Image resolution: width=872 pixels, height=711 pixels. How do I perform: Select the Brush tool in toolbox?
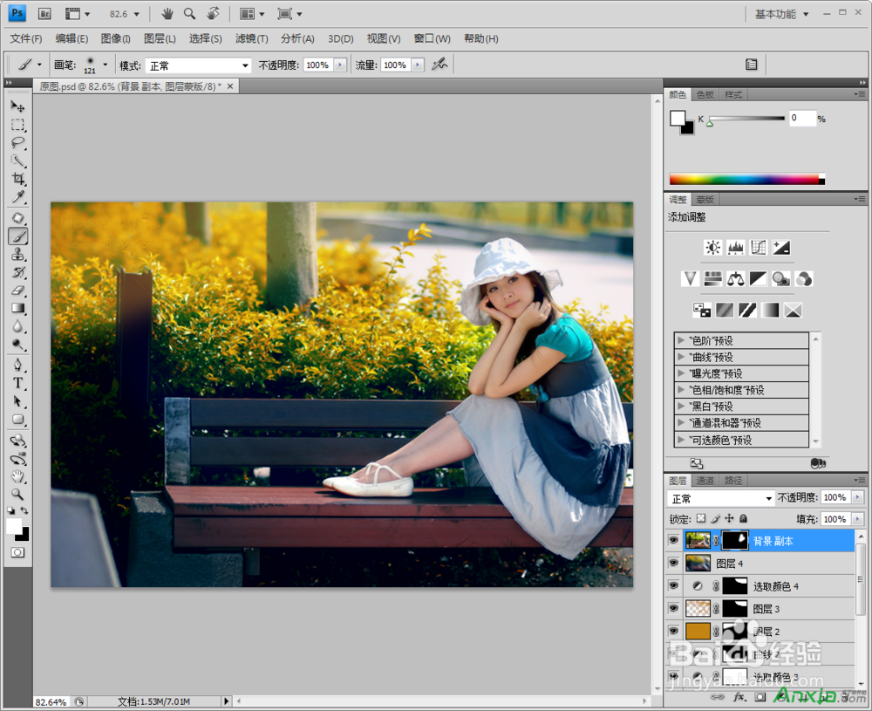pyautogui.click(x=17, y=236)
